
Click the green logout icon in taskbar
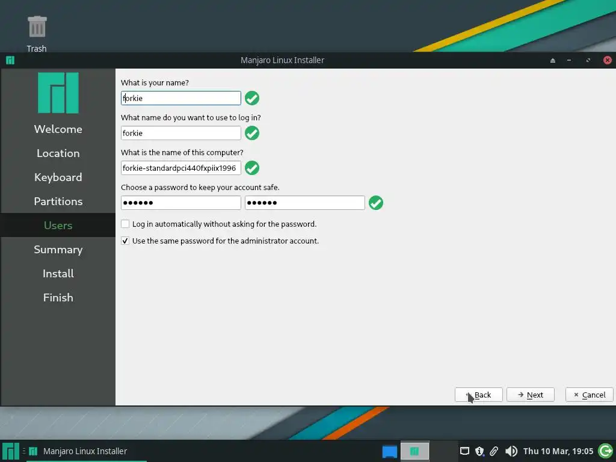tap(605, 451)
